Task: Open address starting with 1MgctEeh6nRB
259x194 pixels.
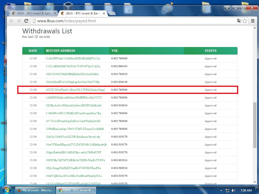Action: (74, 152)
